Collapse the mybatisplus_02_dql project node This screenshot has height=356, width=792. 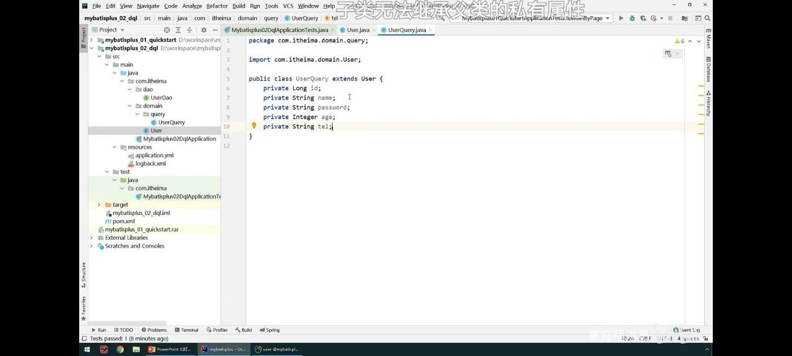coord(92,48)
